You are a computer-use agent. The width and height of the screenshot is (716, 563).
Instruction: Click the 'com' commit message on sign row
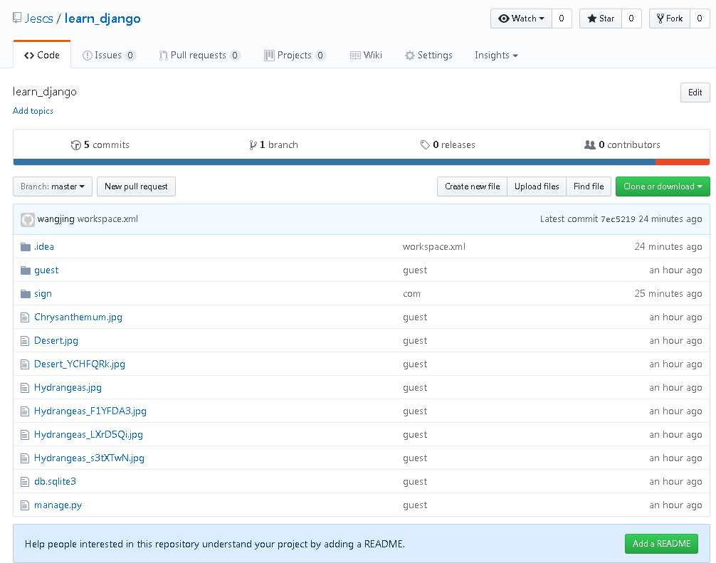[x=411, y=294]
